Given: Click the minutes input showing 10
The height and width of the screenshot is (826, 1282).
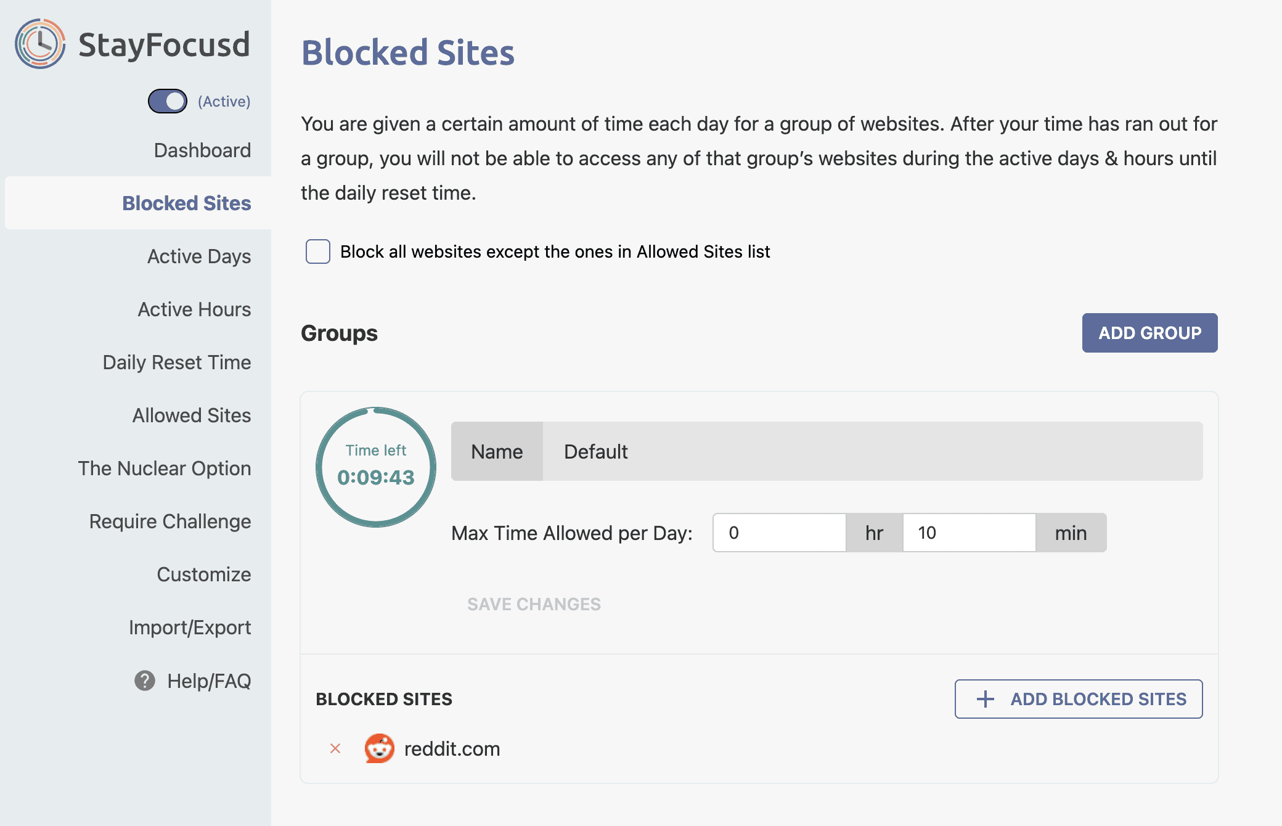Looking at the screenshot, I should click(x=969, y=533).
